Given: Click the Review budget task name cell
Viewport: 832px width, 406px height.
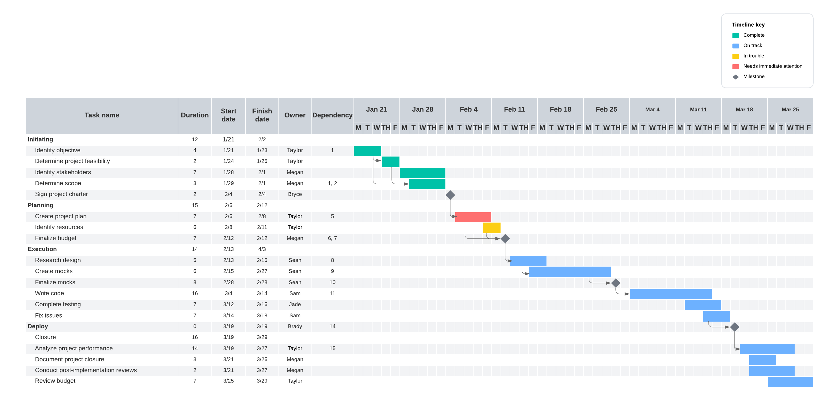Looking at the screenshot, I should 55,381.
